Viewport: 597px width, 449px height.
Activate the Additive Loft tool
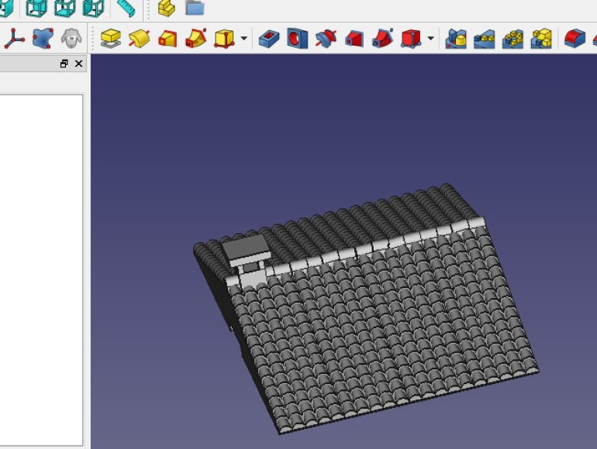(167, 38)
